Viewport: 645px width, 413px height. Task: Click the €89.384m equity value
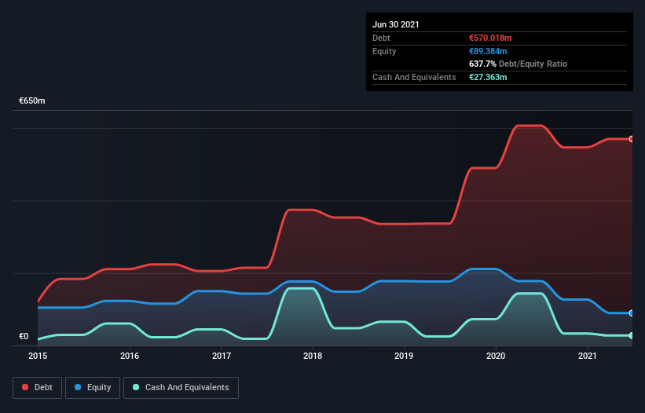point(488,51)
